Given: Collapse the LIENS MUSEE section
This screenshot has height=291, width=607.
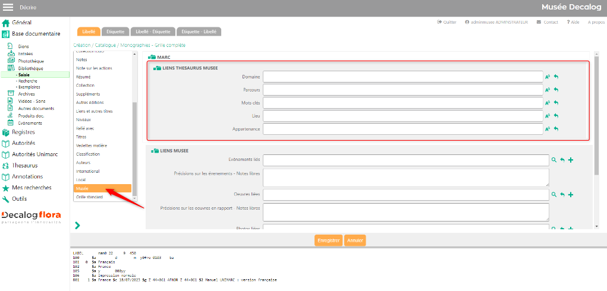Looking at the screenshot, I should (156, 151).
